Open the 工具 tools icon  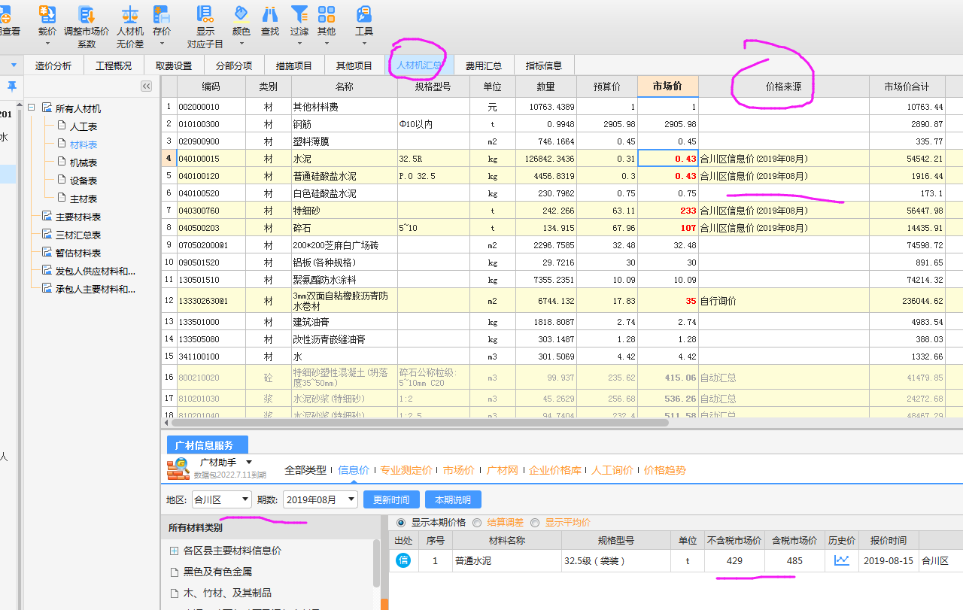coord(364,14)
